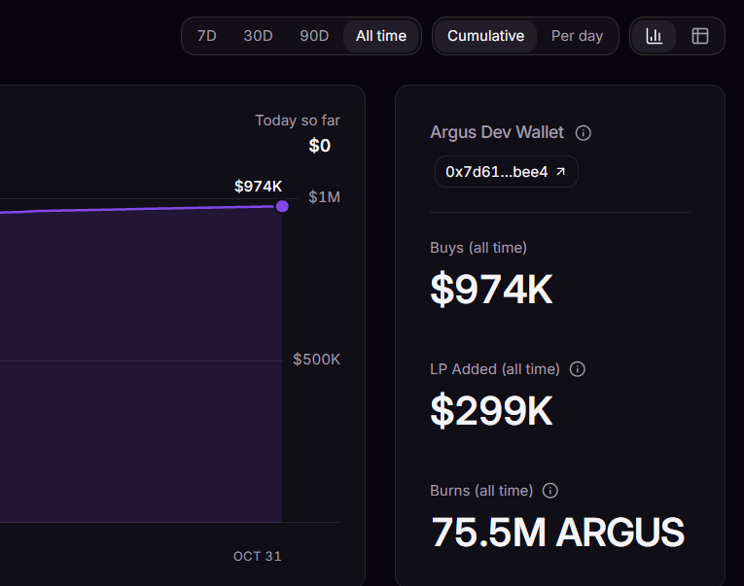Switch to chart view icon
744x586 pixels.
click(x=654, y=36)
